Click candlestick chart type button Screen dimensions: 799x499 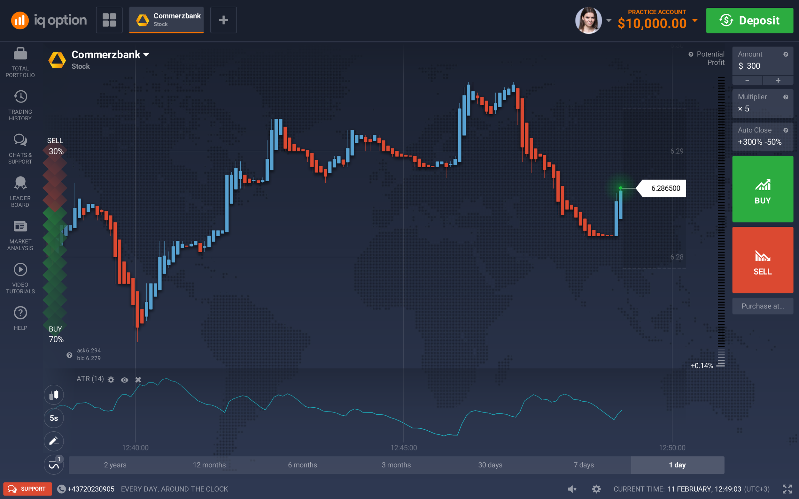pos(54,395)
